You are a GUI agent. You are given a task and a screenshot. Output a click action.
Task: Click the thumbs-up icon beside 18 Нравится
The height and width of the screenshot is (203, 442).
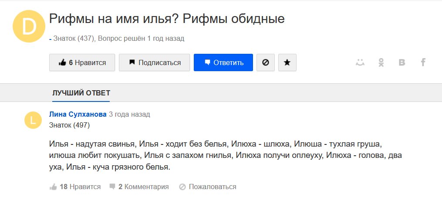pos(54,187)
